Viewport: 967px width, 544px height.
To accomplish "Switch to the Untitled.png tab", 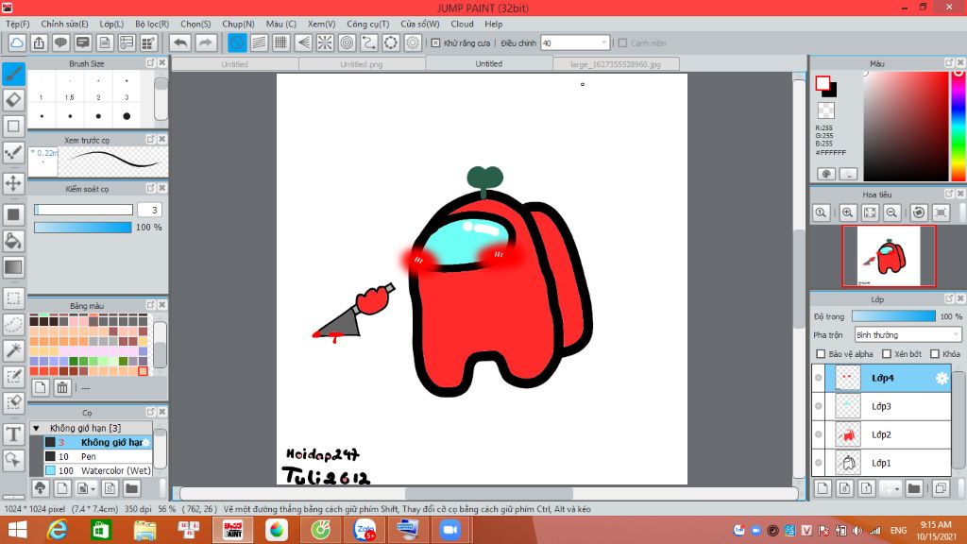I will tap(362, 64).
